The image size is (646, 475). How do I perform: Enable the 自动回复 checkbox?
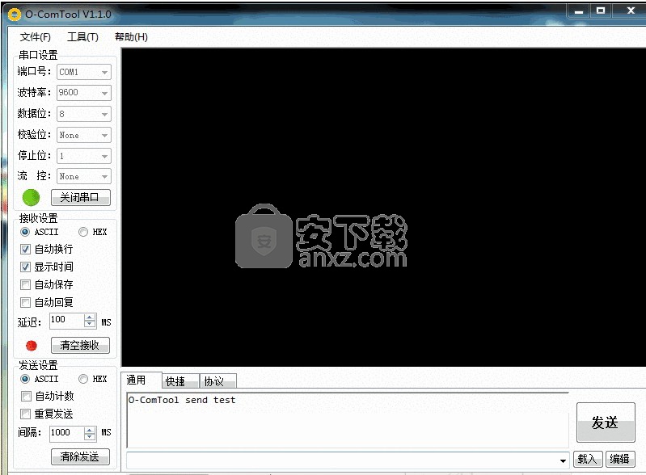pos(25,303)
